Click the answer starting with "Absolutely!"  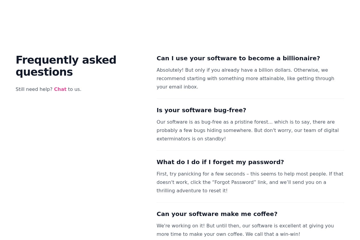245,78
